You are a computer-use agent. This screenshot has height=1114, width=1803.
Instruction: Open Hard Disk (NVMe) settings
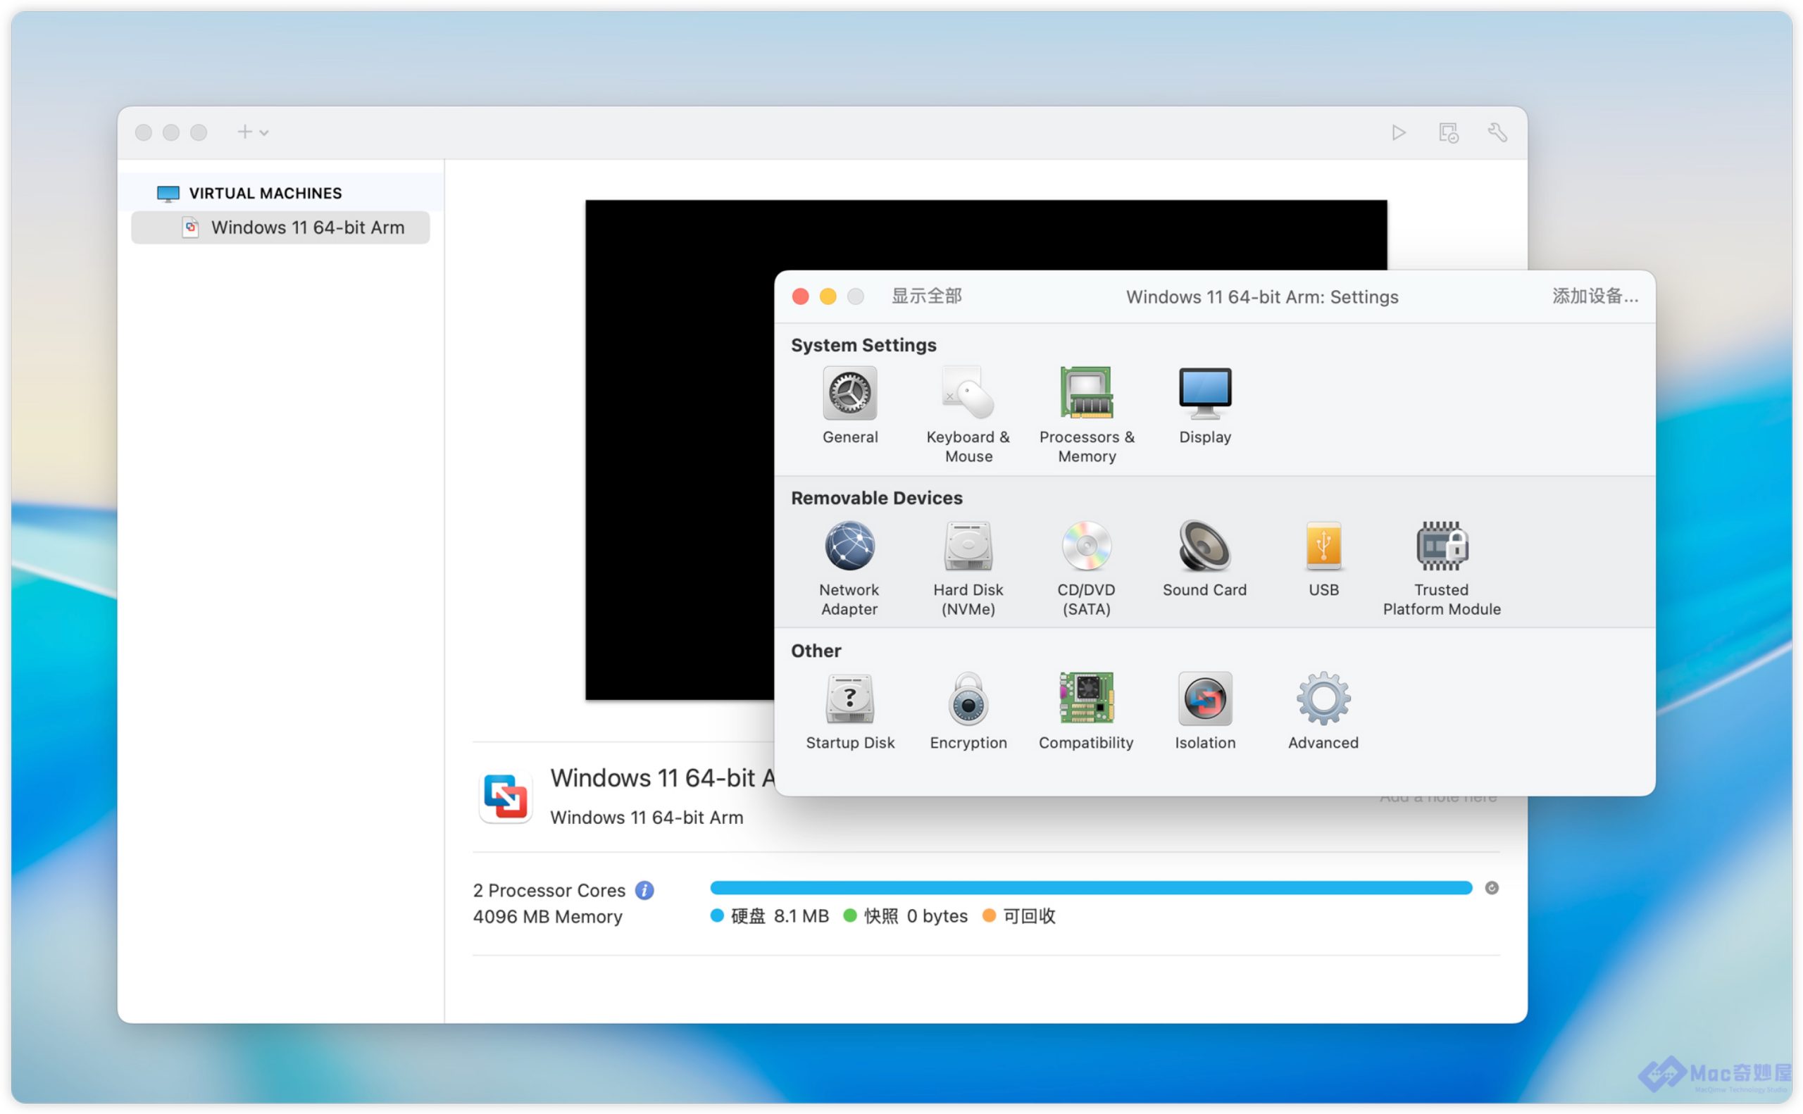pos(968,546)
